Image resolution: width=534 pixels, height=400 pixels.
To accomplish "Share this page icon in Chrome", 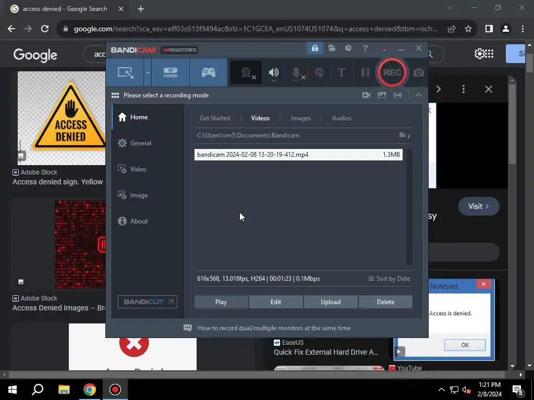I will [x=452, y=29].
